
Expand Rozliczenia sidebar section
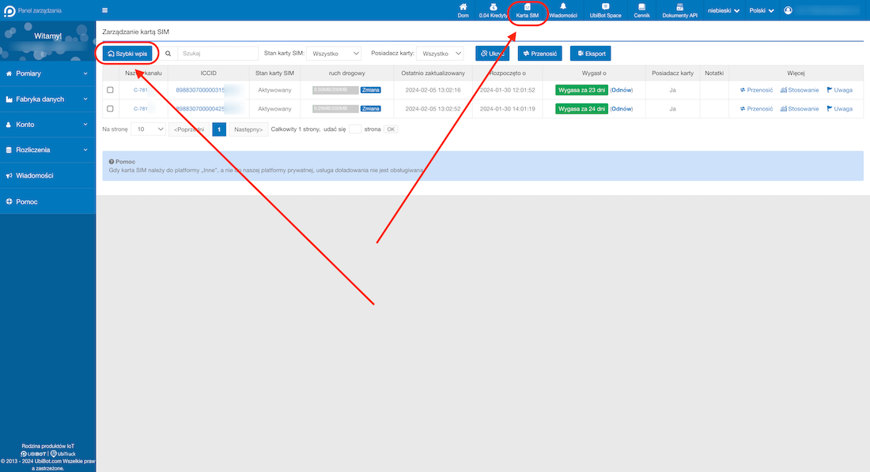pyautogui.click(x=47, y=150)
